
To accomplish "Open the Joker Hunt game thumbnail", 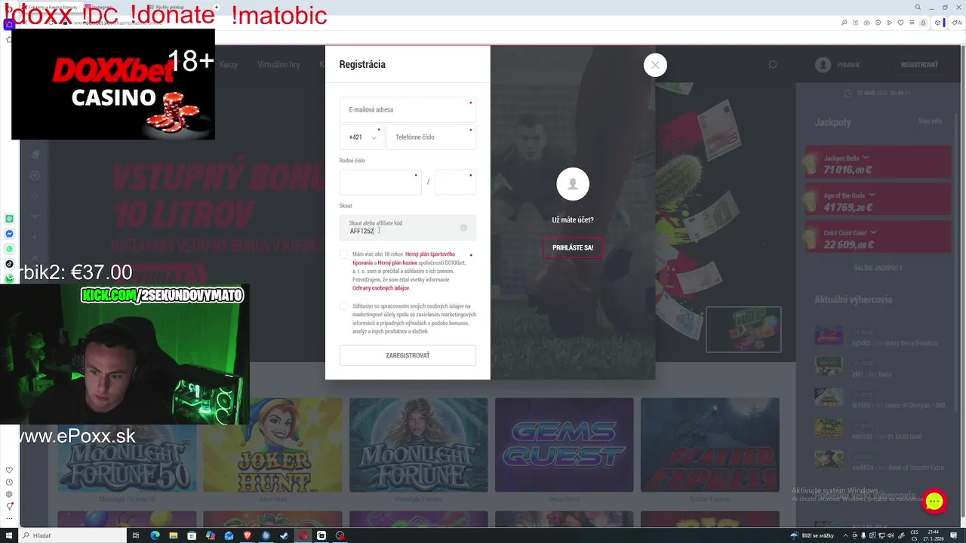I will point(272,445).
